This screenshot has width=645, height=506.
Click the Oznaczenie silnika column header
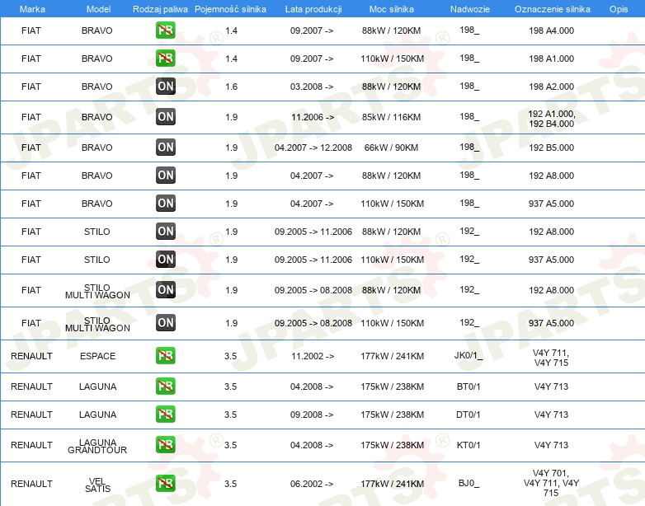pyautogui.click(x=552, y=9)
